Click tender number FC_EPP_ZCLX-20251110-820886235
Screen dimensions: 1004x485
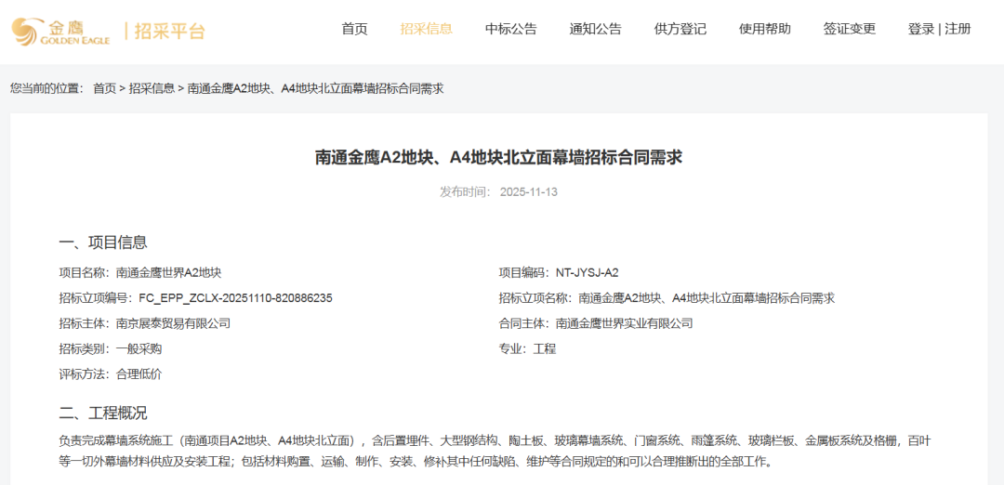point(235,298)
